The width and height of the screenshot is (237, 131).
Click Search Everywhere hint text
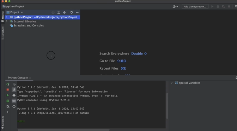click(x=114, y=54)
